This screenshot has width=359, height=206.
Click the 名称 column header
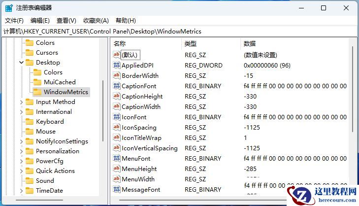(x=147, y=43)
